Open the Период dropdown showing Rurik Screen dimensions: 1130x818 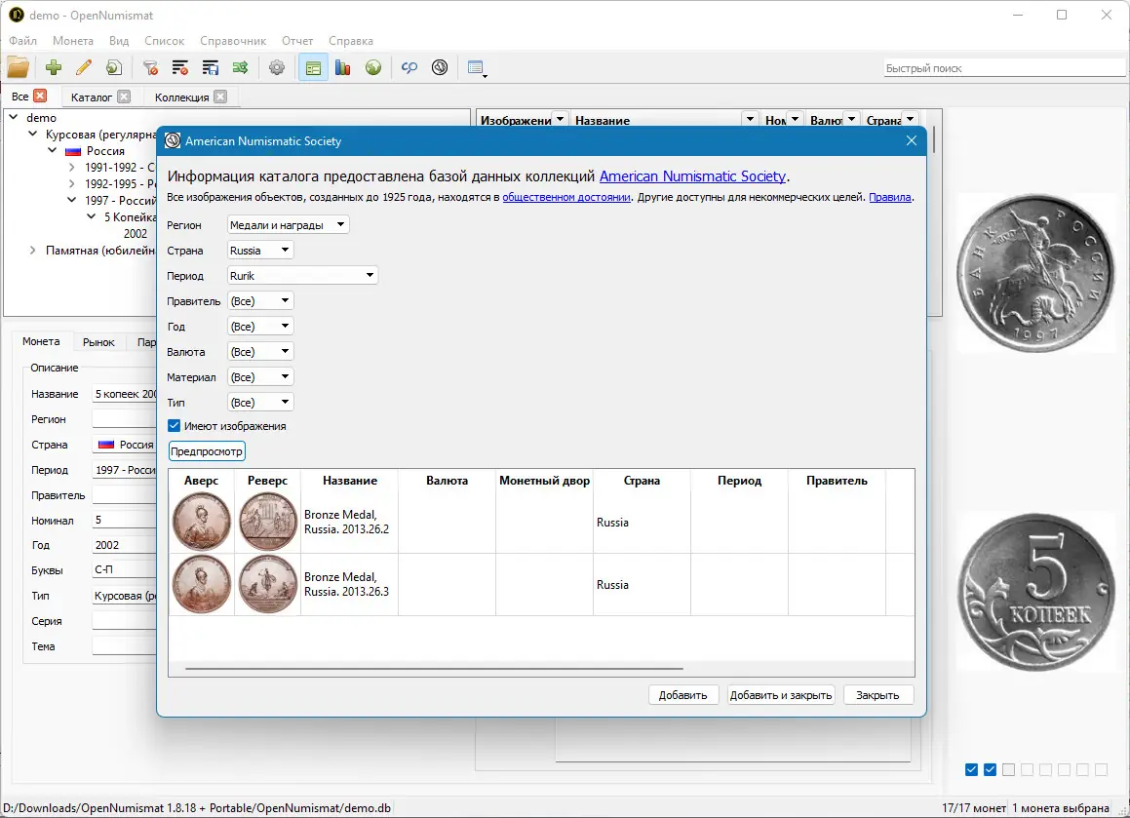click(x=302, y=275)
